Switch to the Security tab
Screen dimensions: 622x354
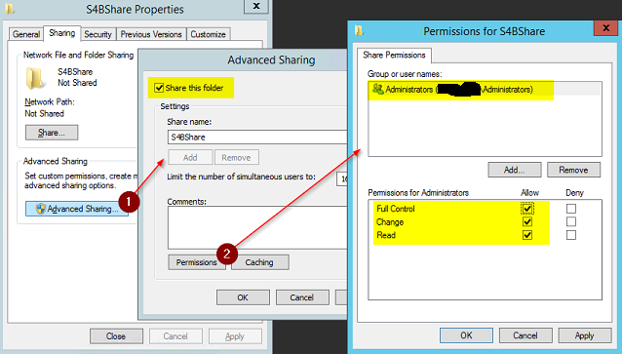[98, 34]
